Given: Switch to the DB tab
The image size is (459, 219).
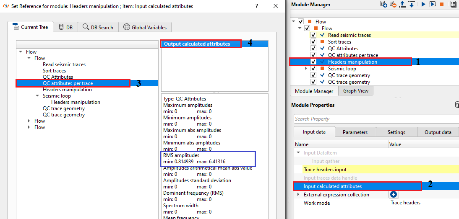Looking at the screenshot, I should [65, 27].
